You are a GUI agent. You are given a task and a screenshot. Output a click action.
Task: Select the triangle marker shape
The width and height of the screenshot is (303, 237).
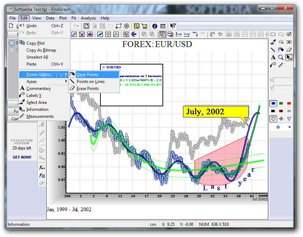[289, 119]
